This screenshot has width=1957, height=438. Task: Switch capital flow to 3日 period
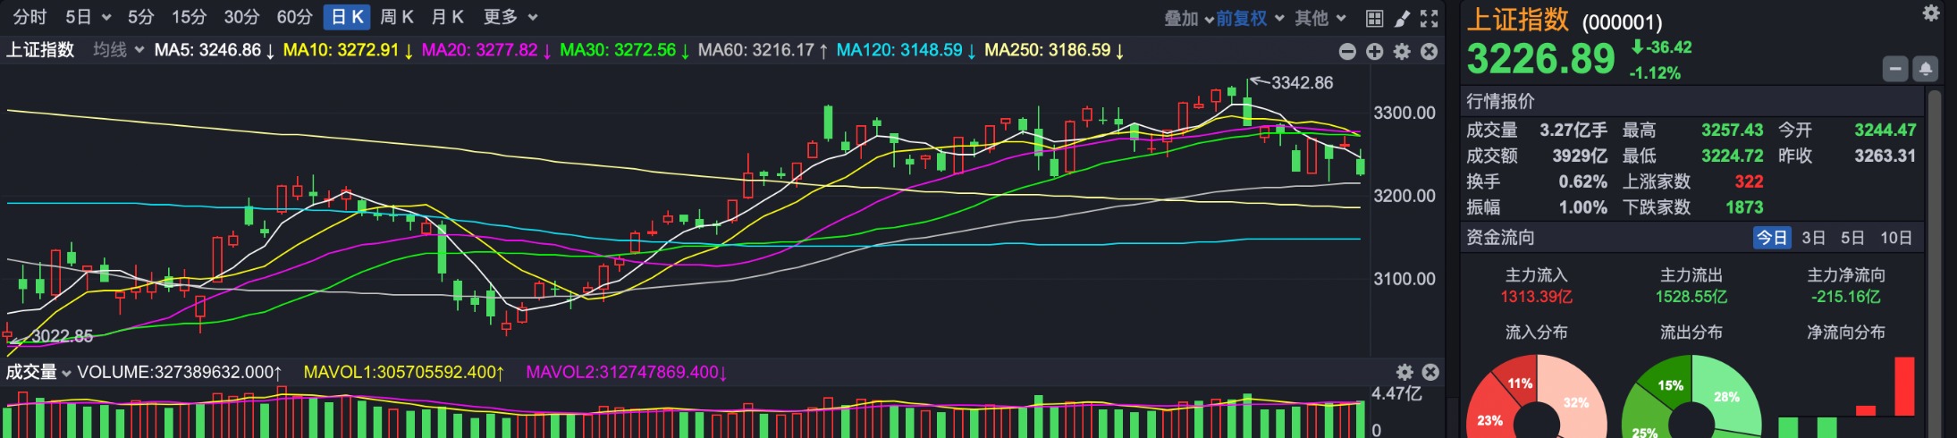pyautogui.click(x=1813, y=238)
